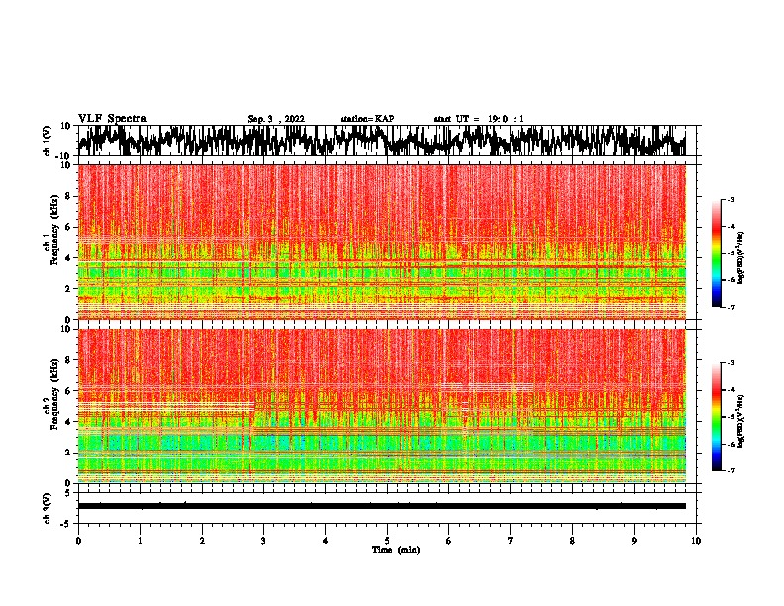Click the ch.3 black voltage trace
The width and height of the screenshot is (784, 606).
tap(382, 506)
